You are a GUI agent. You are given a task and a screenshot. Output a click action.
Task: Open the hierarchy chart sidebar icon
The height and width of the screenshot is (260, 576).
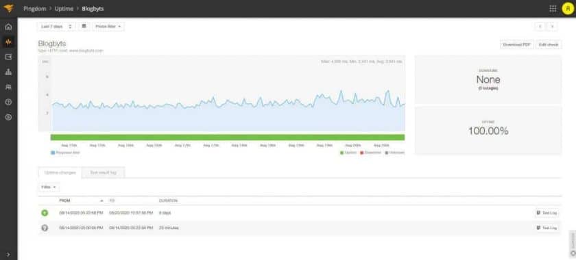pos(8,72)
